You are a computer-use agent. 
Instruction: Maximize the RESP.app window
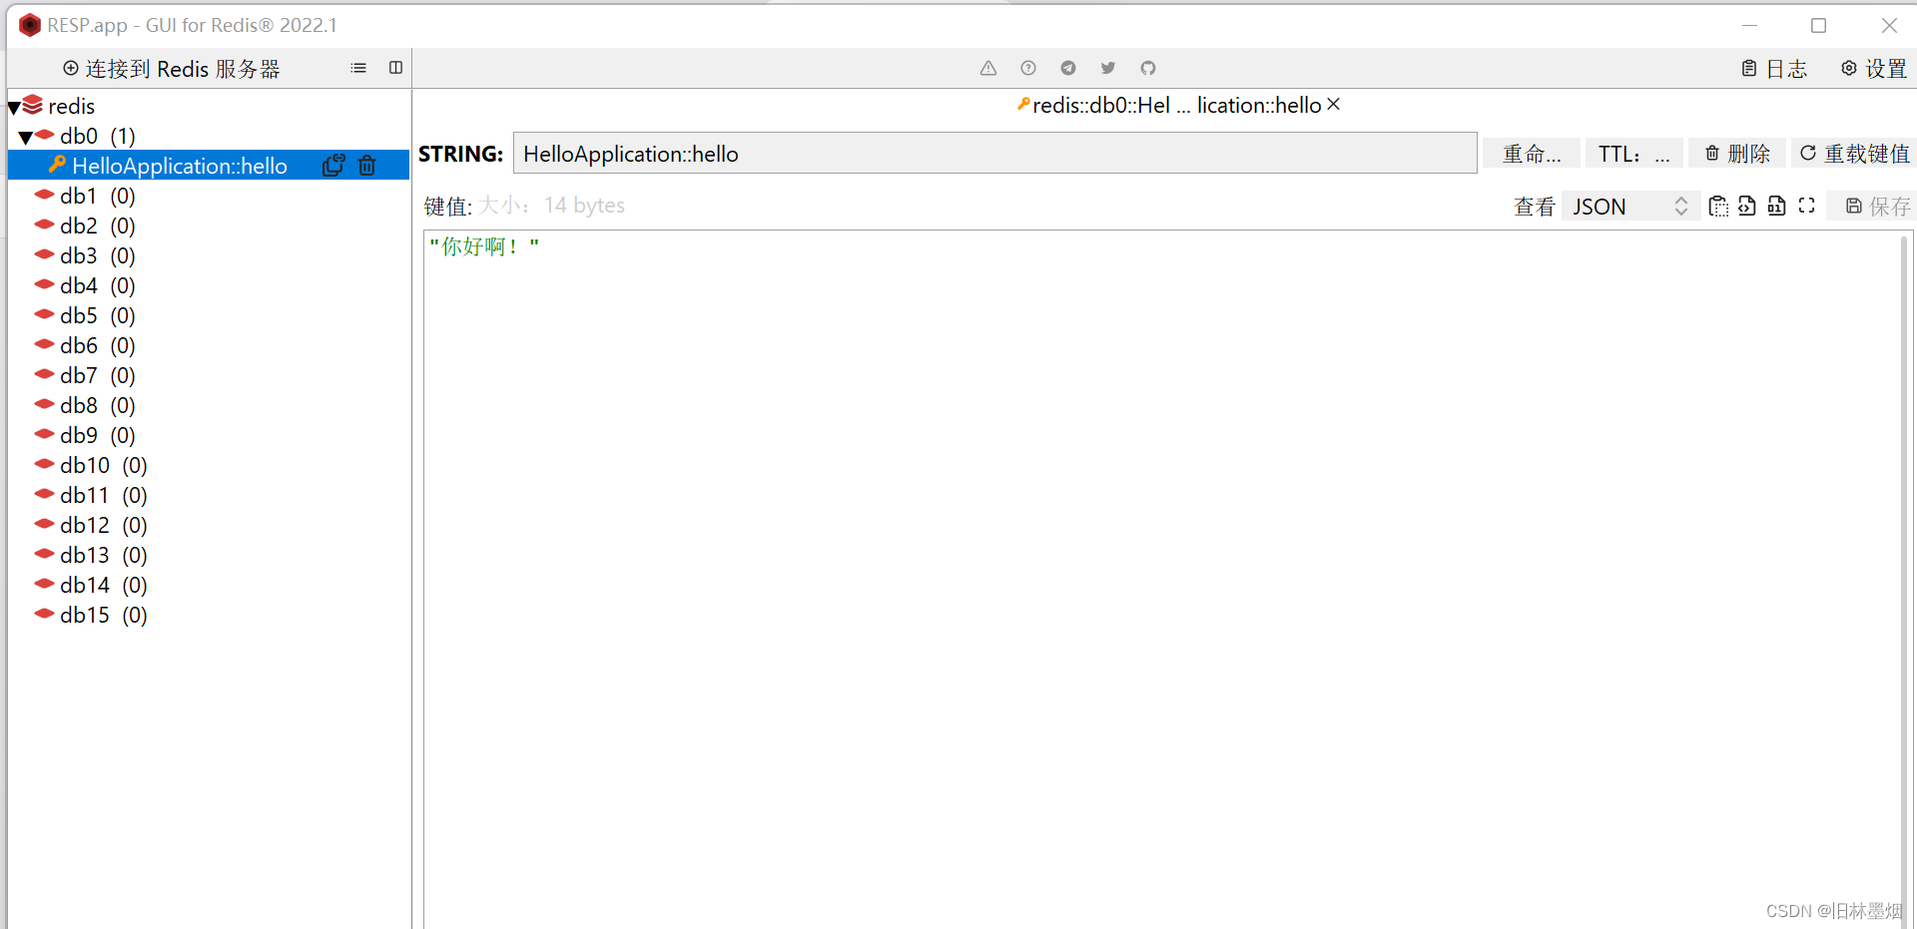pyautogui.click(x=1818, y=25)
